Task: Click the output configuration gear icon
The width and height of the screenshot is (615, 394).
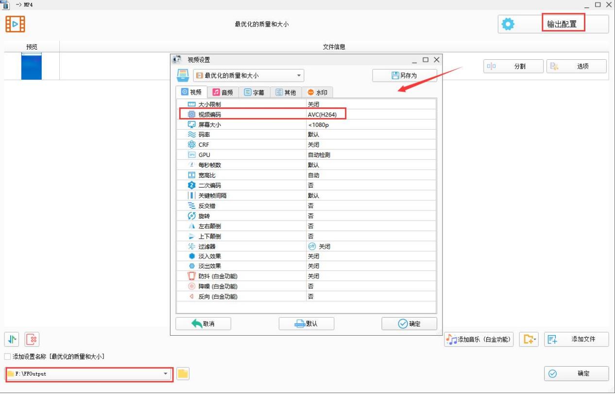Action: (x=508, y=24)
